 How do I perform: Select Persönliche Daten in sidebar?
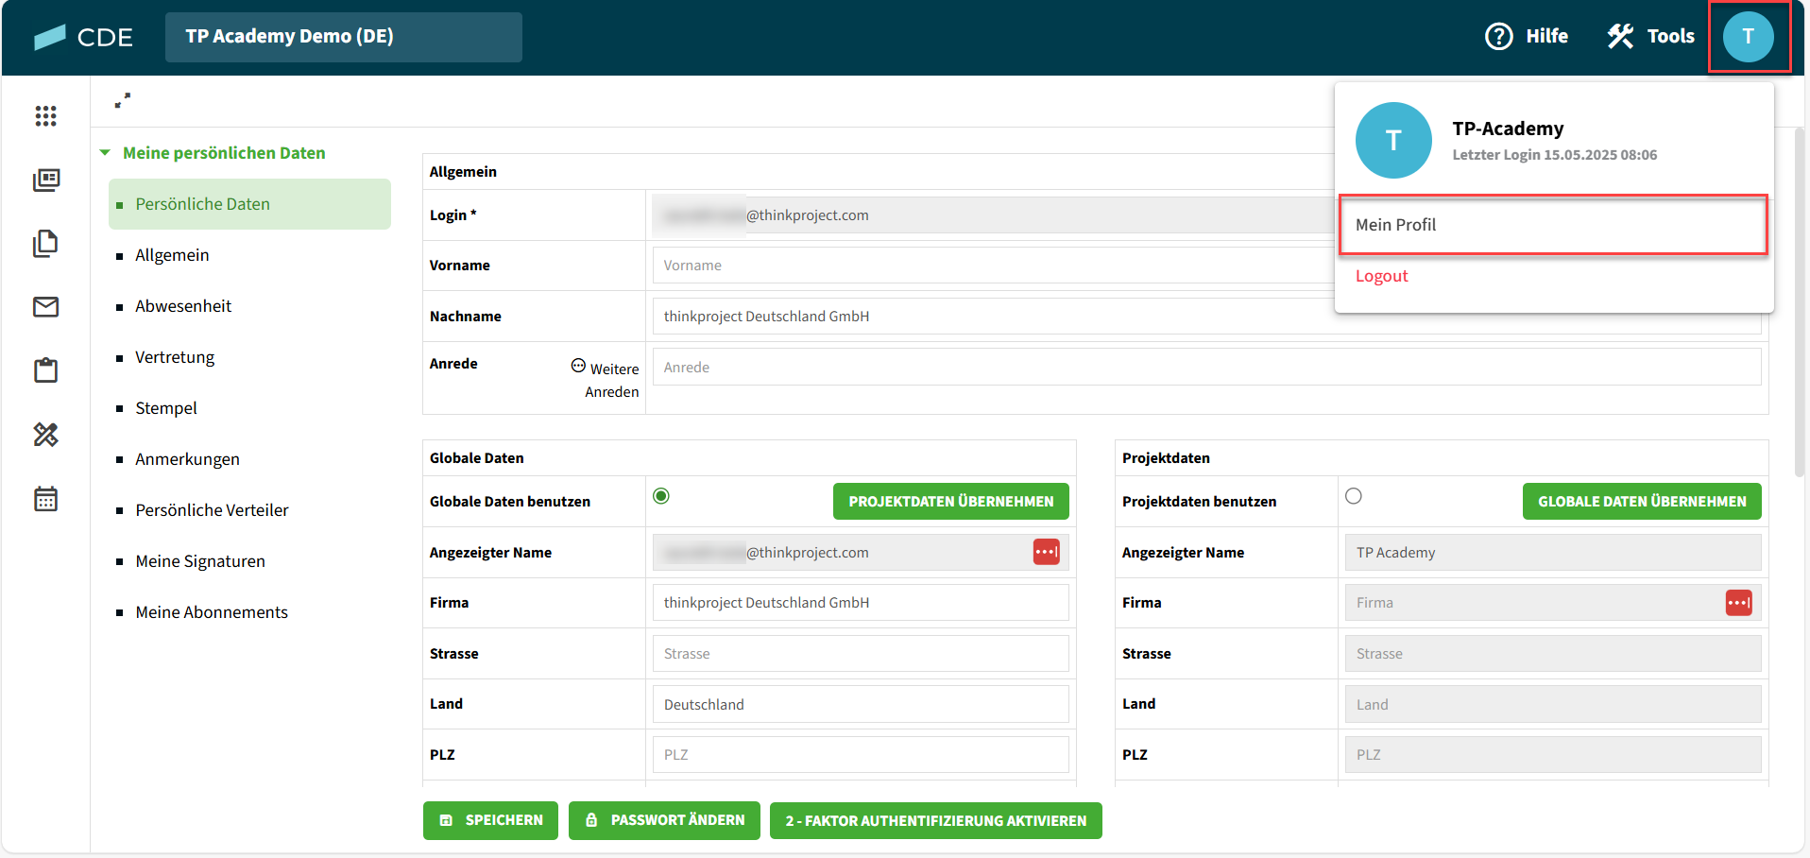click(249, 204)
